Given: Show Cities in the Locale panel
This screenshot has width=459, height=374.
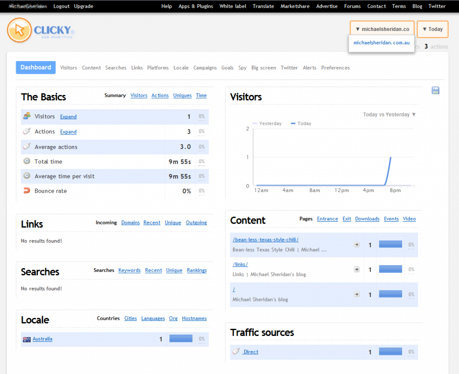Looking at the screenshot, I should coord(130,318).
